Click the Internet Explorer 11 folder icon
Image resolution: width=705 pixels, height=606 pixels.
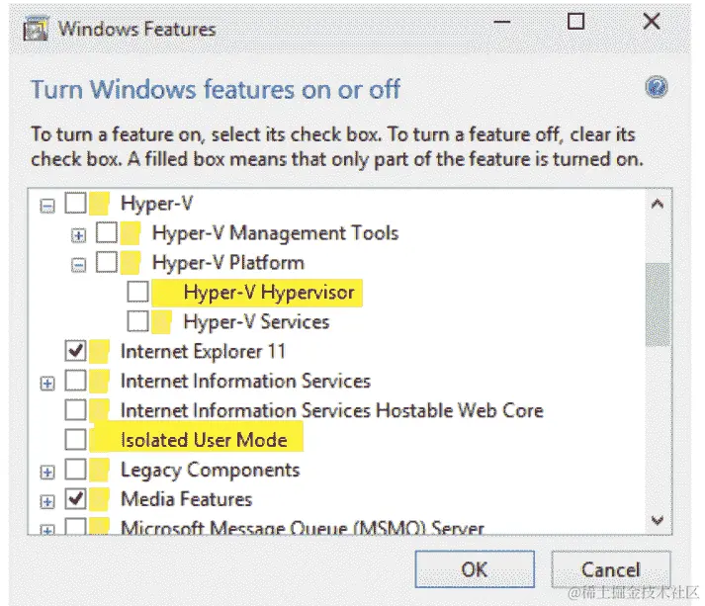99,351
